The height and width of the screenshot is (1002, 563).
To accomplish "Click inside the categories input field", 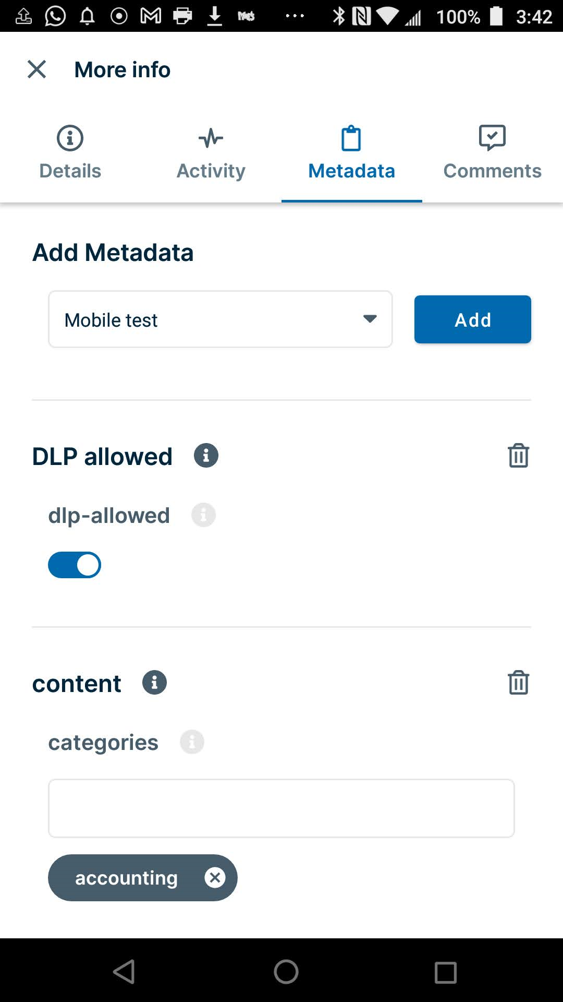I will tap(281, 808).
